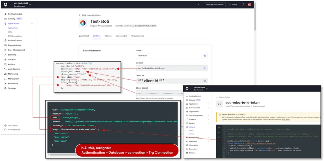Go back to Custom Actions
The height and width of the screenshot is (161, 324).
[x=223, y=97]
